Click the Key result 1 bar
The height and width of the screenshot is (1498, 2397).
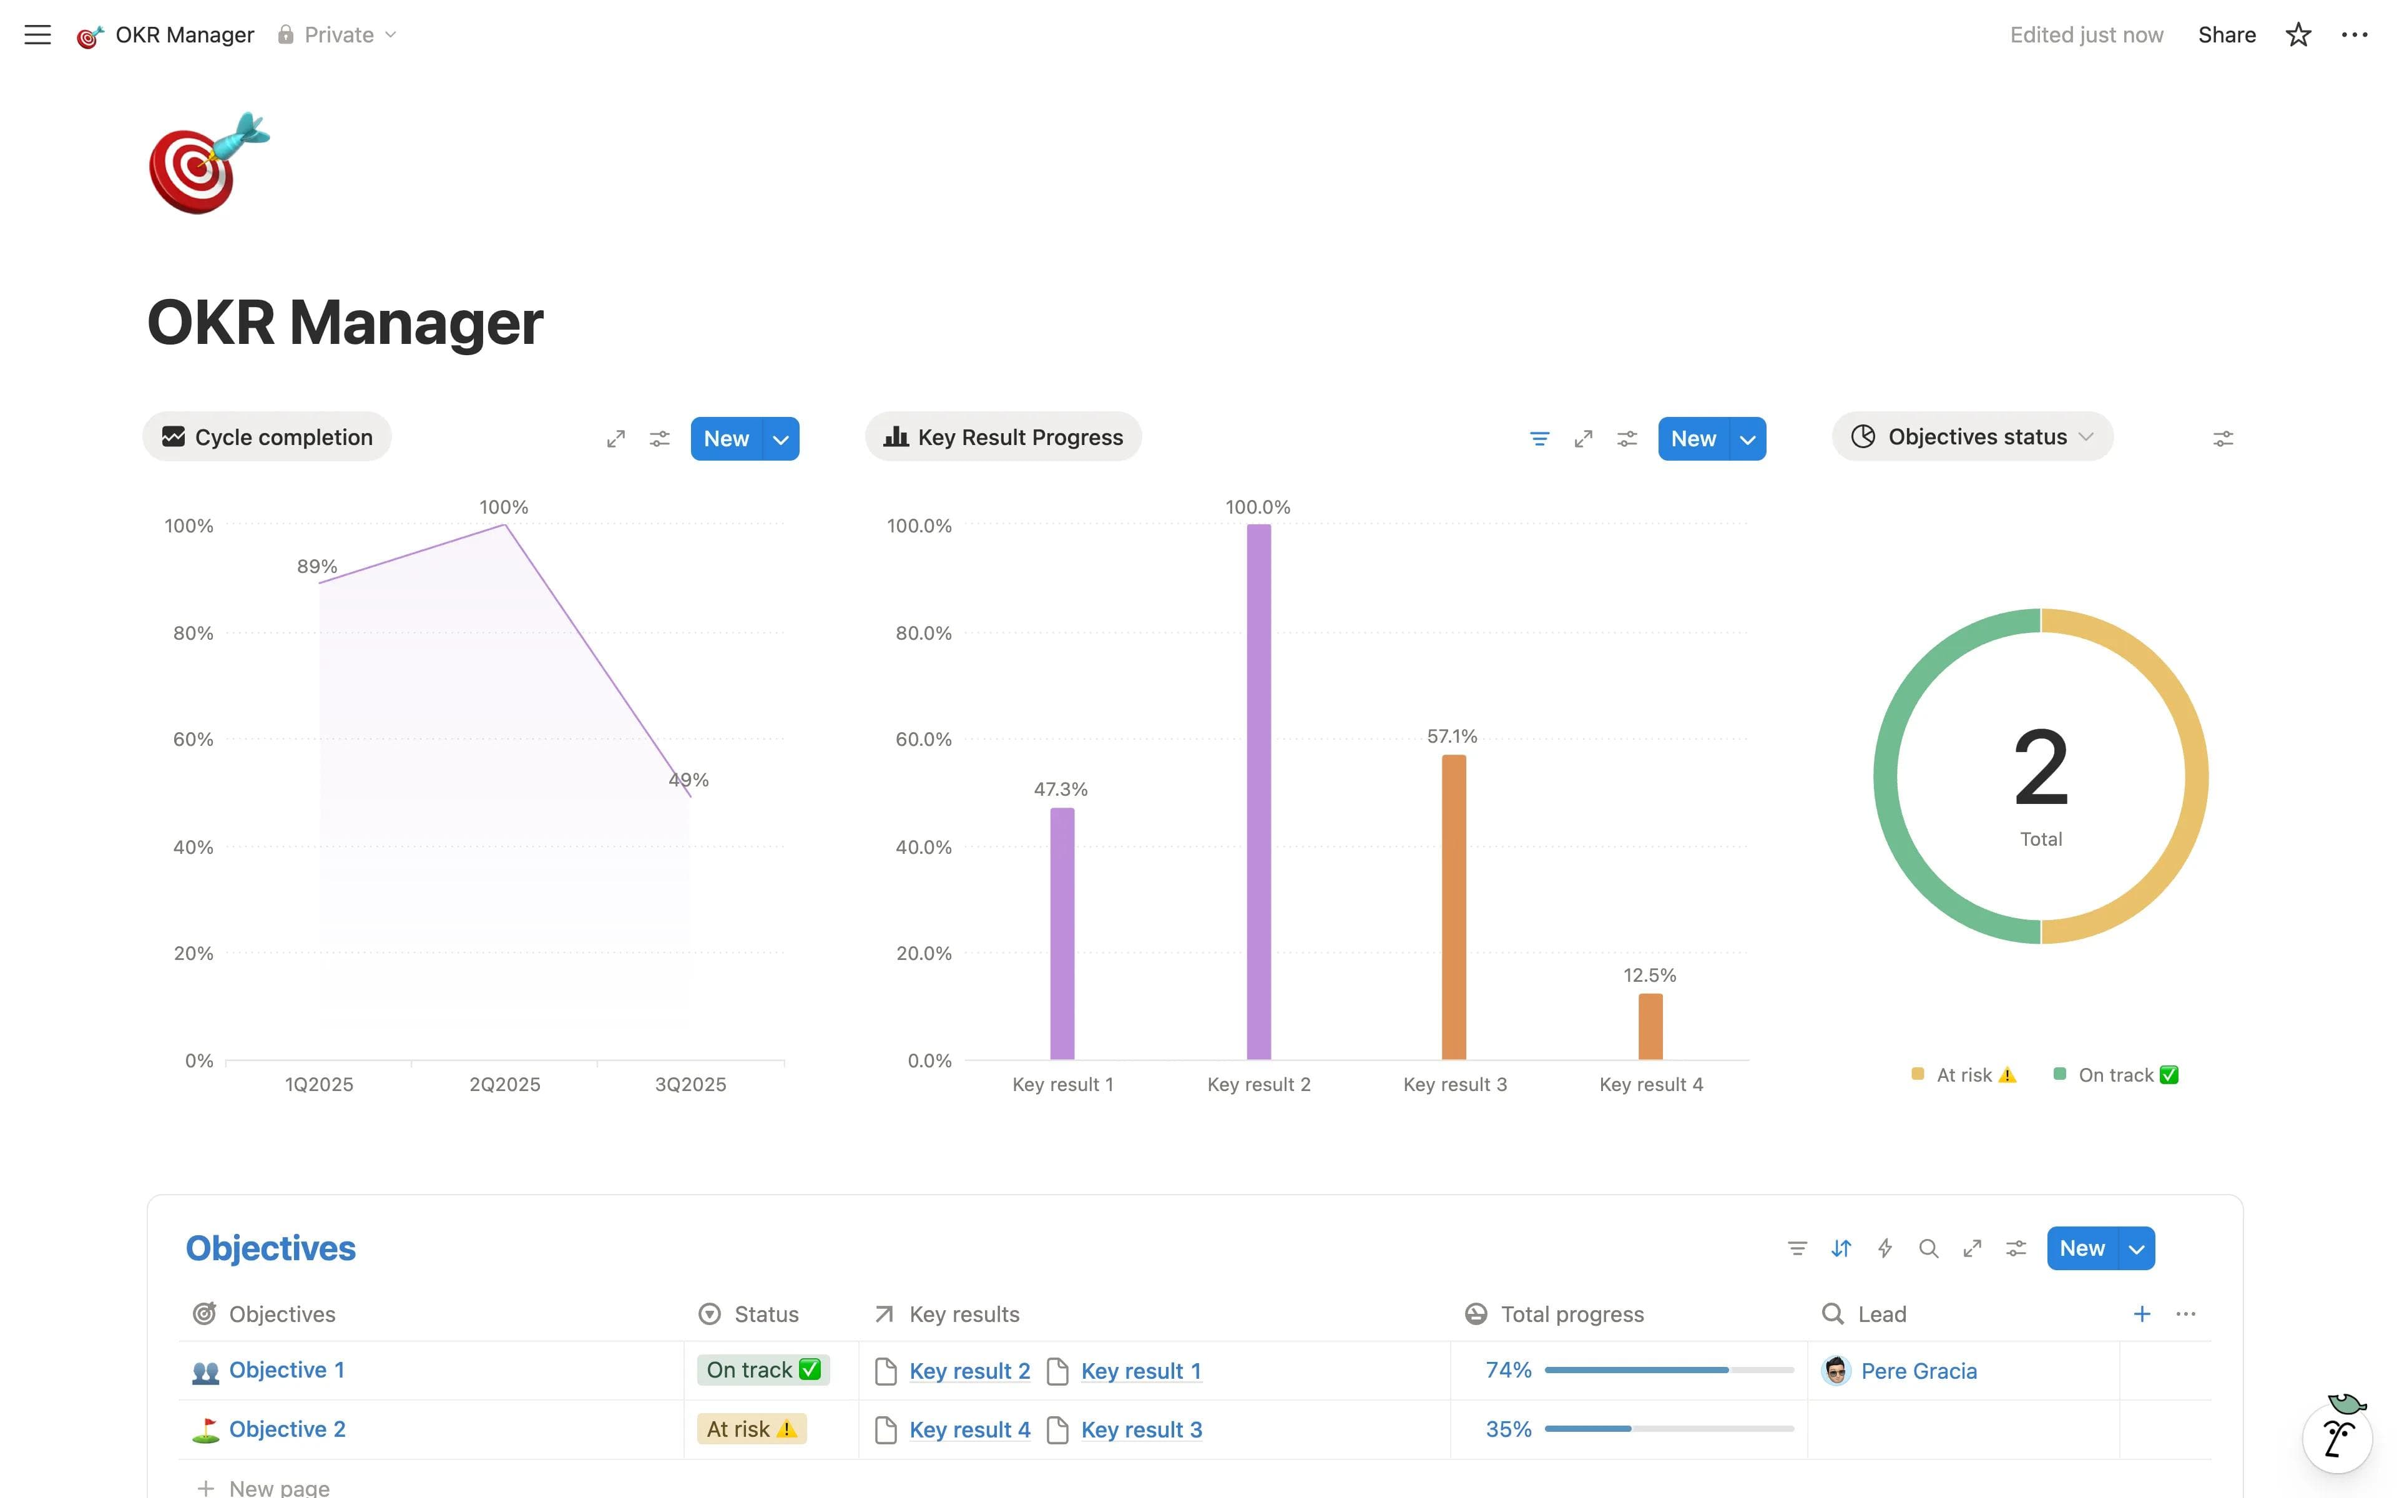[x=1062, y=933]
